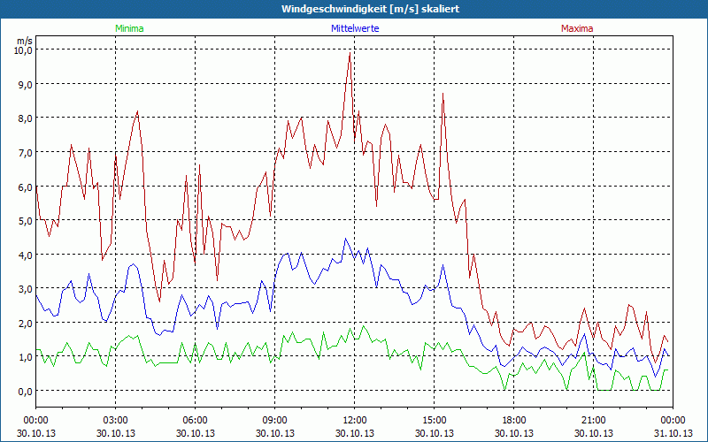Click the 'm/s' axis unit label
This screenshot has width=708, height=442.
25,41
